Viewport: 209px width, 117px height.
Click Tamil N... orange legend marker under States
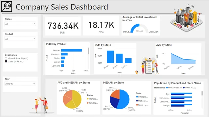point(88,103)
